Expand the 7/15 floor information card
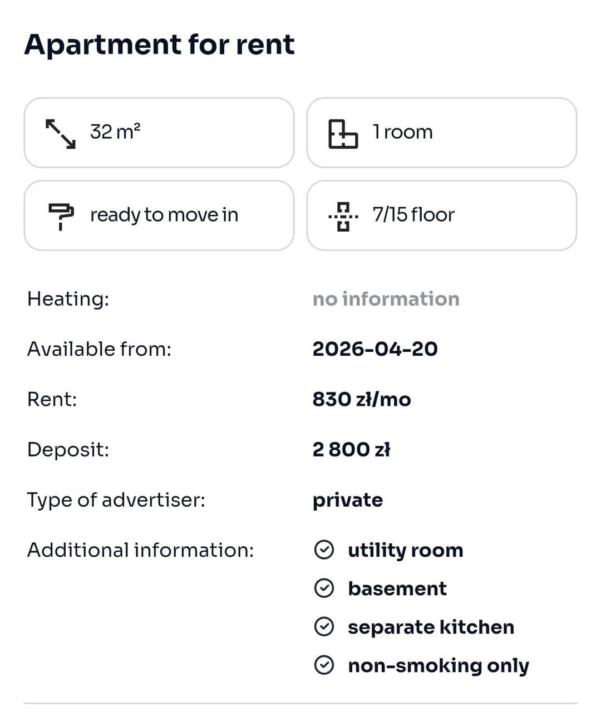Viewport: 601px width, 716px height. coord(442,215)
